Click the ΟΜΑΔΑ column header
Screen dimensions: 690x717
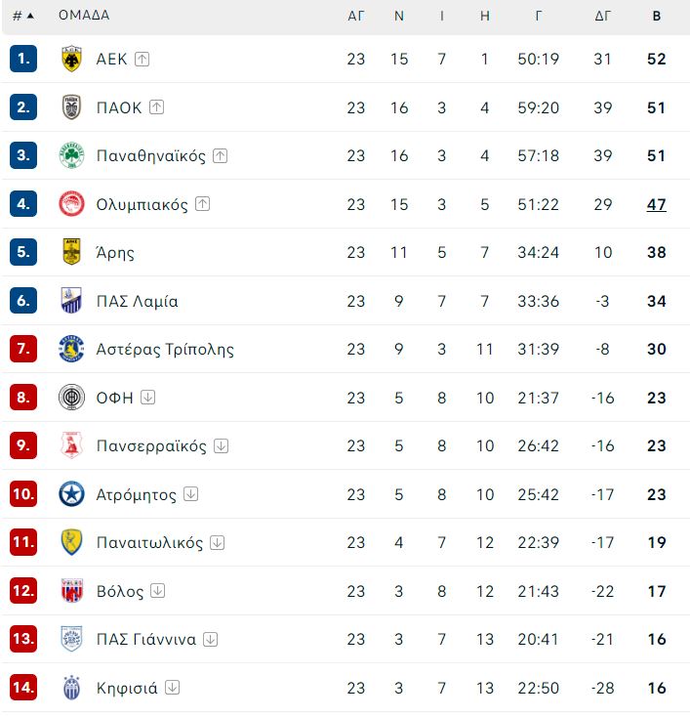(x=84, y=15)
